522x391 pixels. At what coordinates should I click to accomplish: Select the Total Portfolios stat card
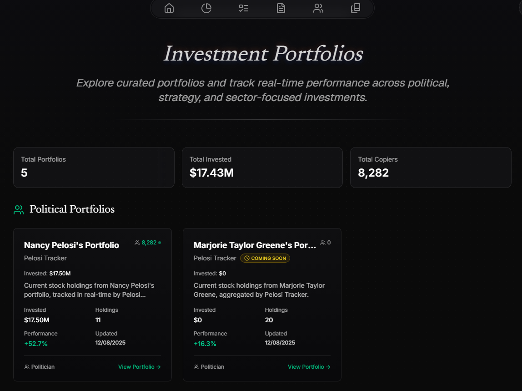pyautogui.click(x=94, y=168)
